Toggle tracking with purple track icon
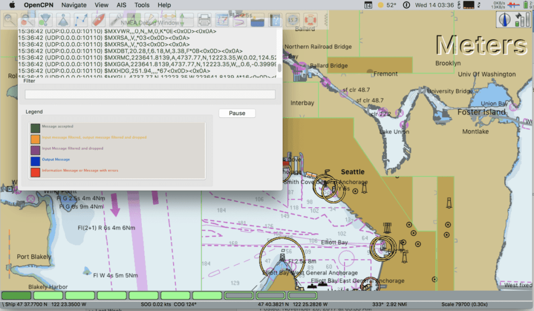This screenshot has height=311, width=534. point(240,20)
